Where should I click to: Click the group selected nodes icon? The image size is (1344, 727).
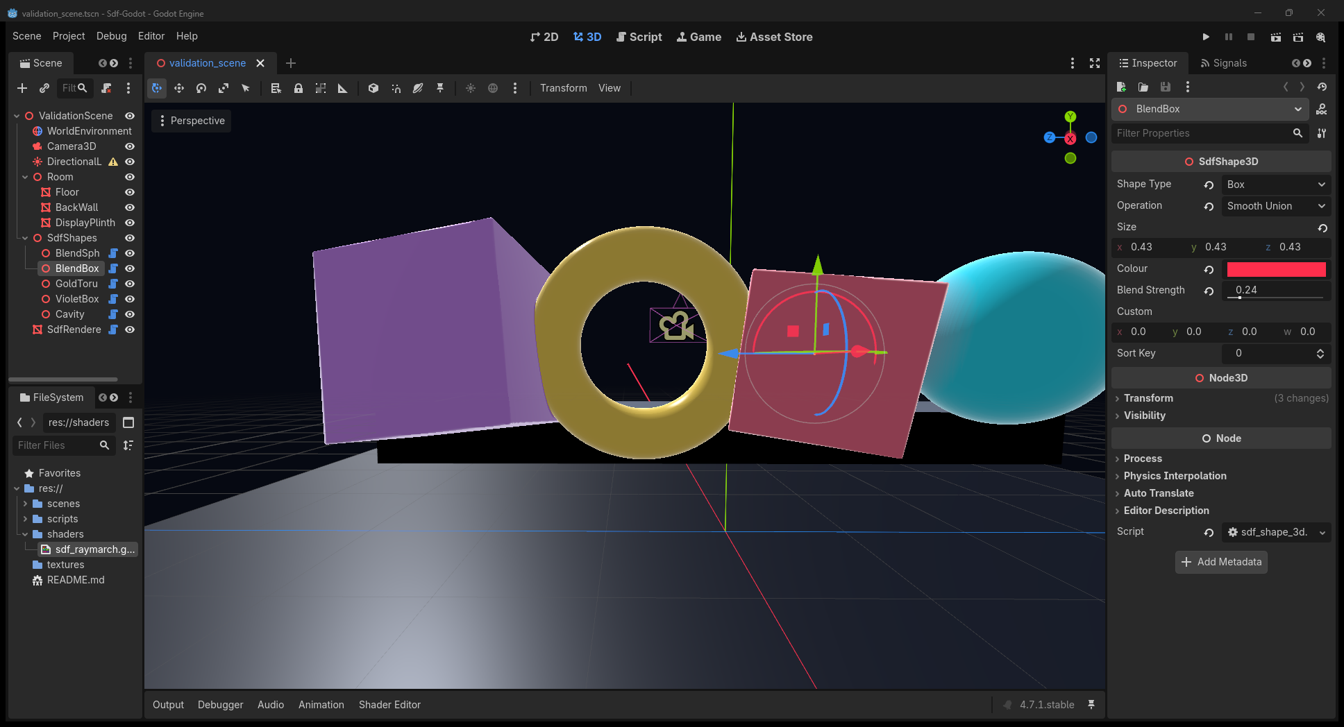click(321, 88)
